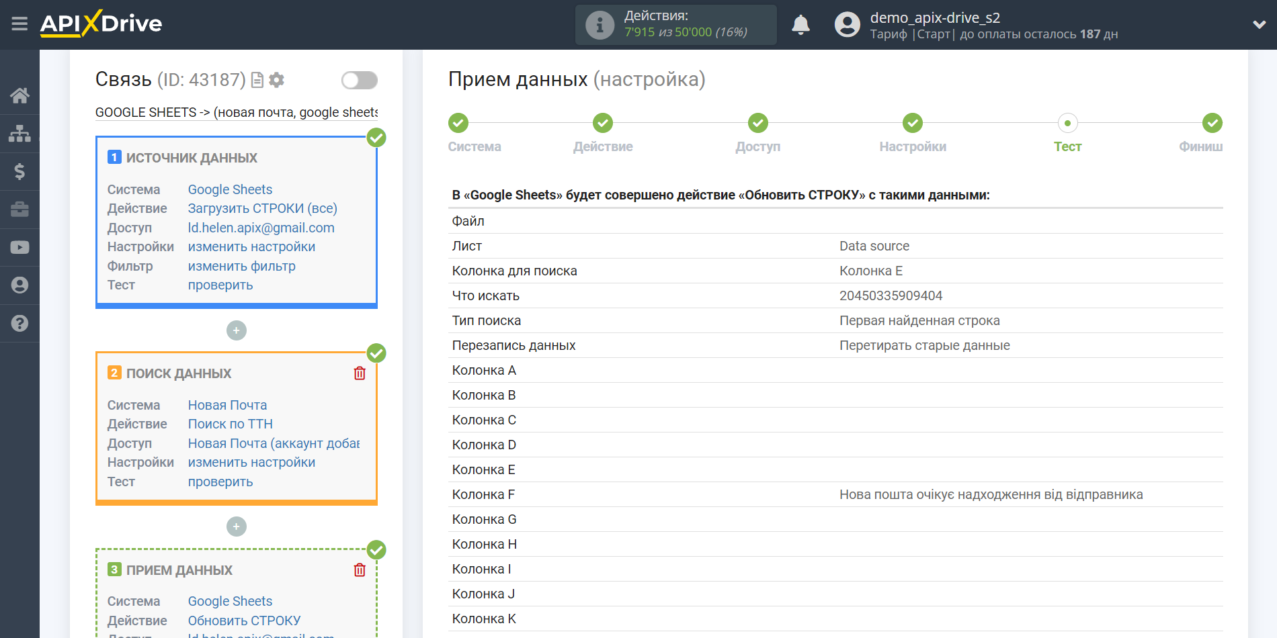Open the connections sitemap icon
Image resolution: width=1277 pixels, height=638 pixels.
tap(19, 134)
